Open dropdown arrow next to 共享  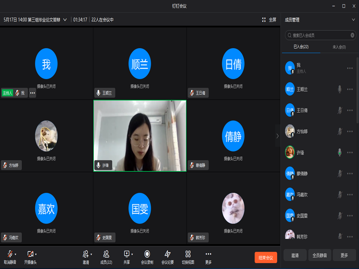(132, 254)
